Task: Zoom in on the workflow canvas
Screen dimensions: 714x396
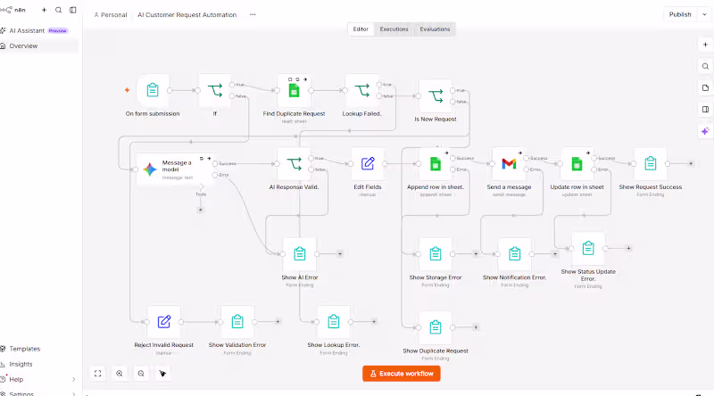Action: (120, 373)
